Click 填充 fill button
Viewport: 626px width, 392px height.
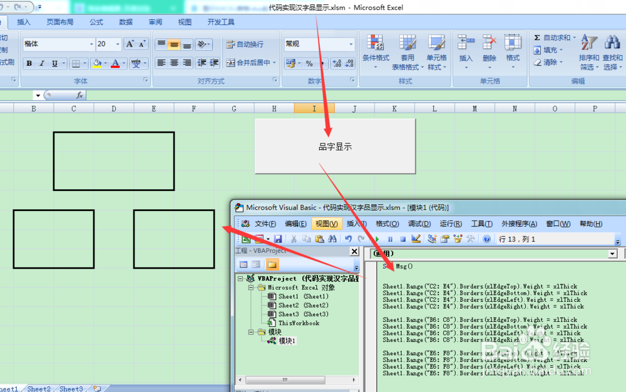(548, 50)
